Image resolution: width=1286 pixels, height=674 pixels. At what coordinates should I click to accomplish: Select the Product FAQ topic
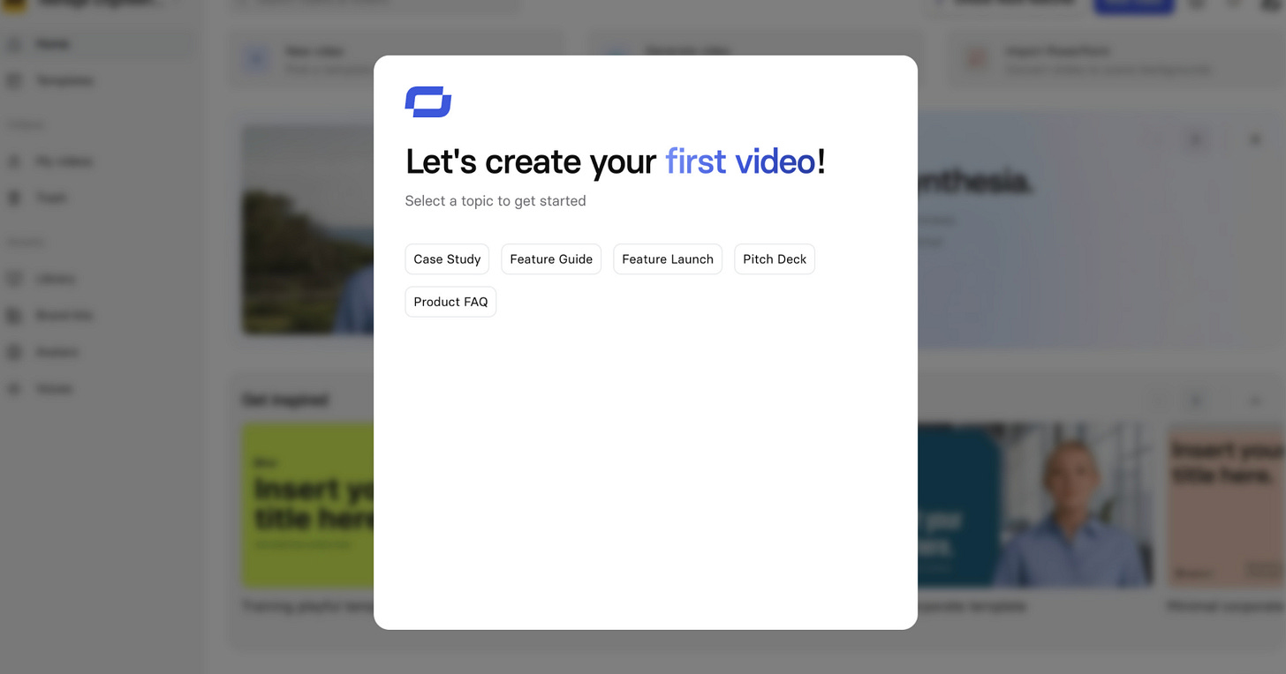(450, 302)
